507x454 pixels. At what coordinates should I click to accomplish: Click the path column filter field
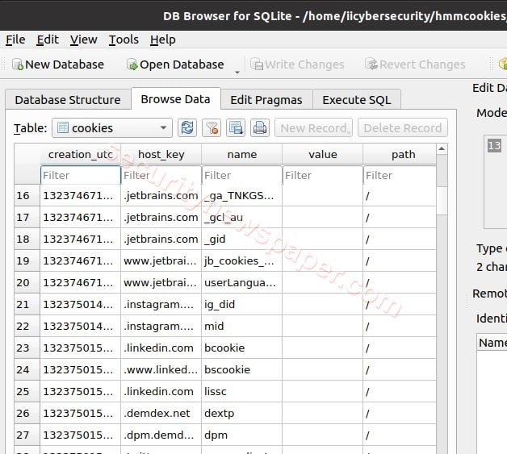click(x=400, y=175)
